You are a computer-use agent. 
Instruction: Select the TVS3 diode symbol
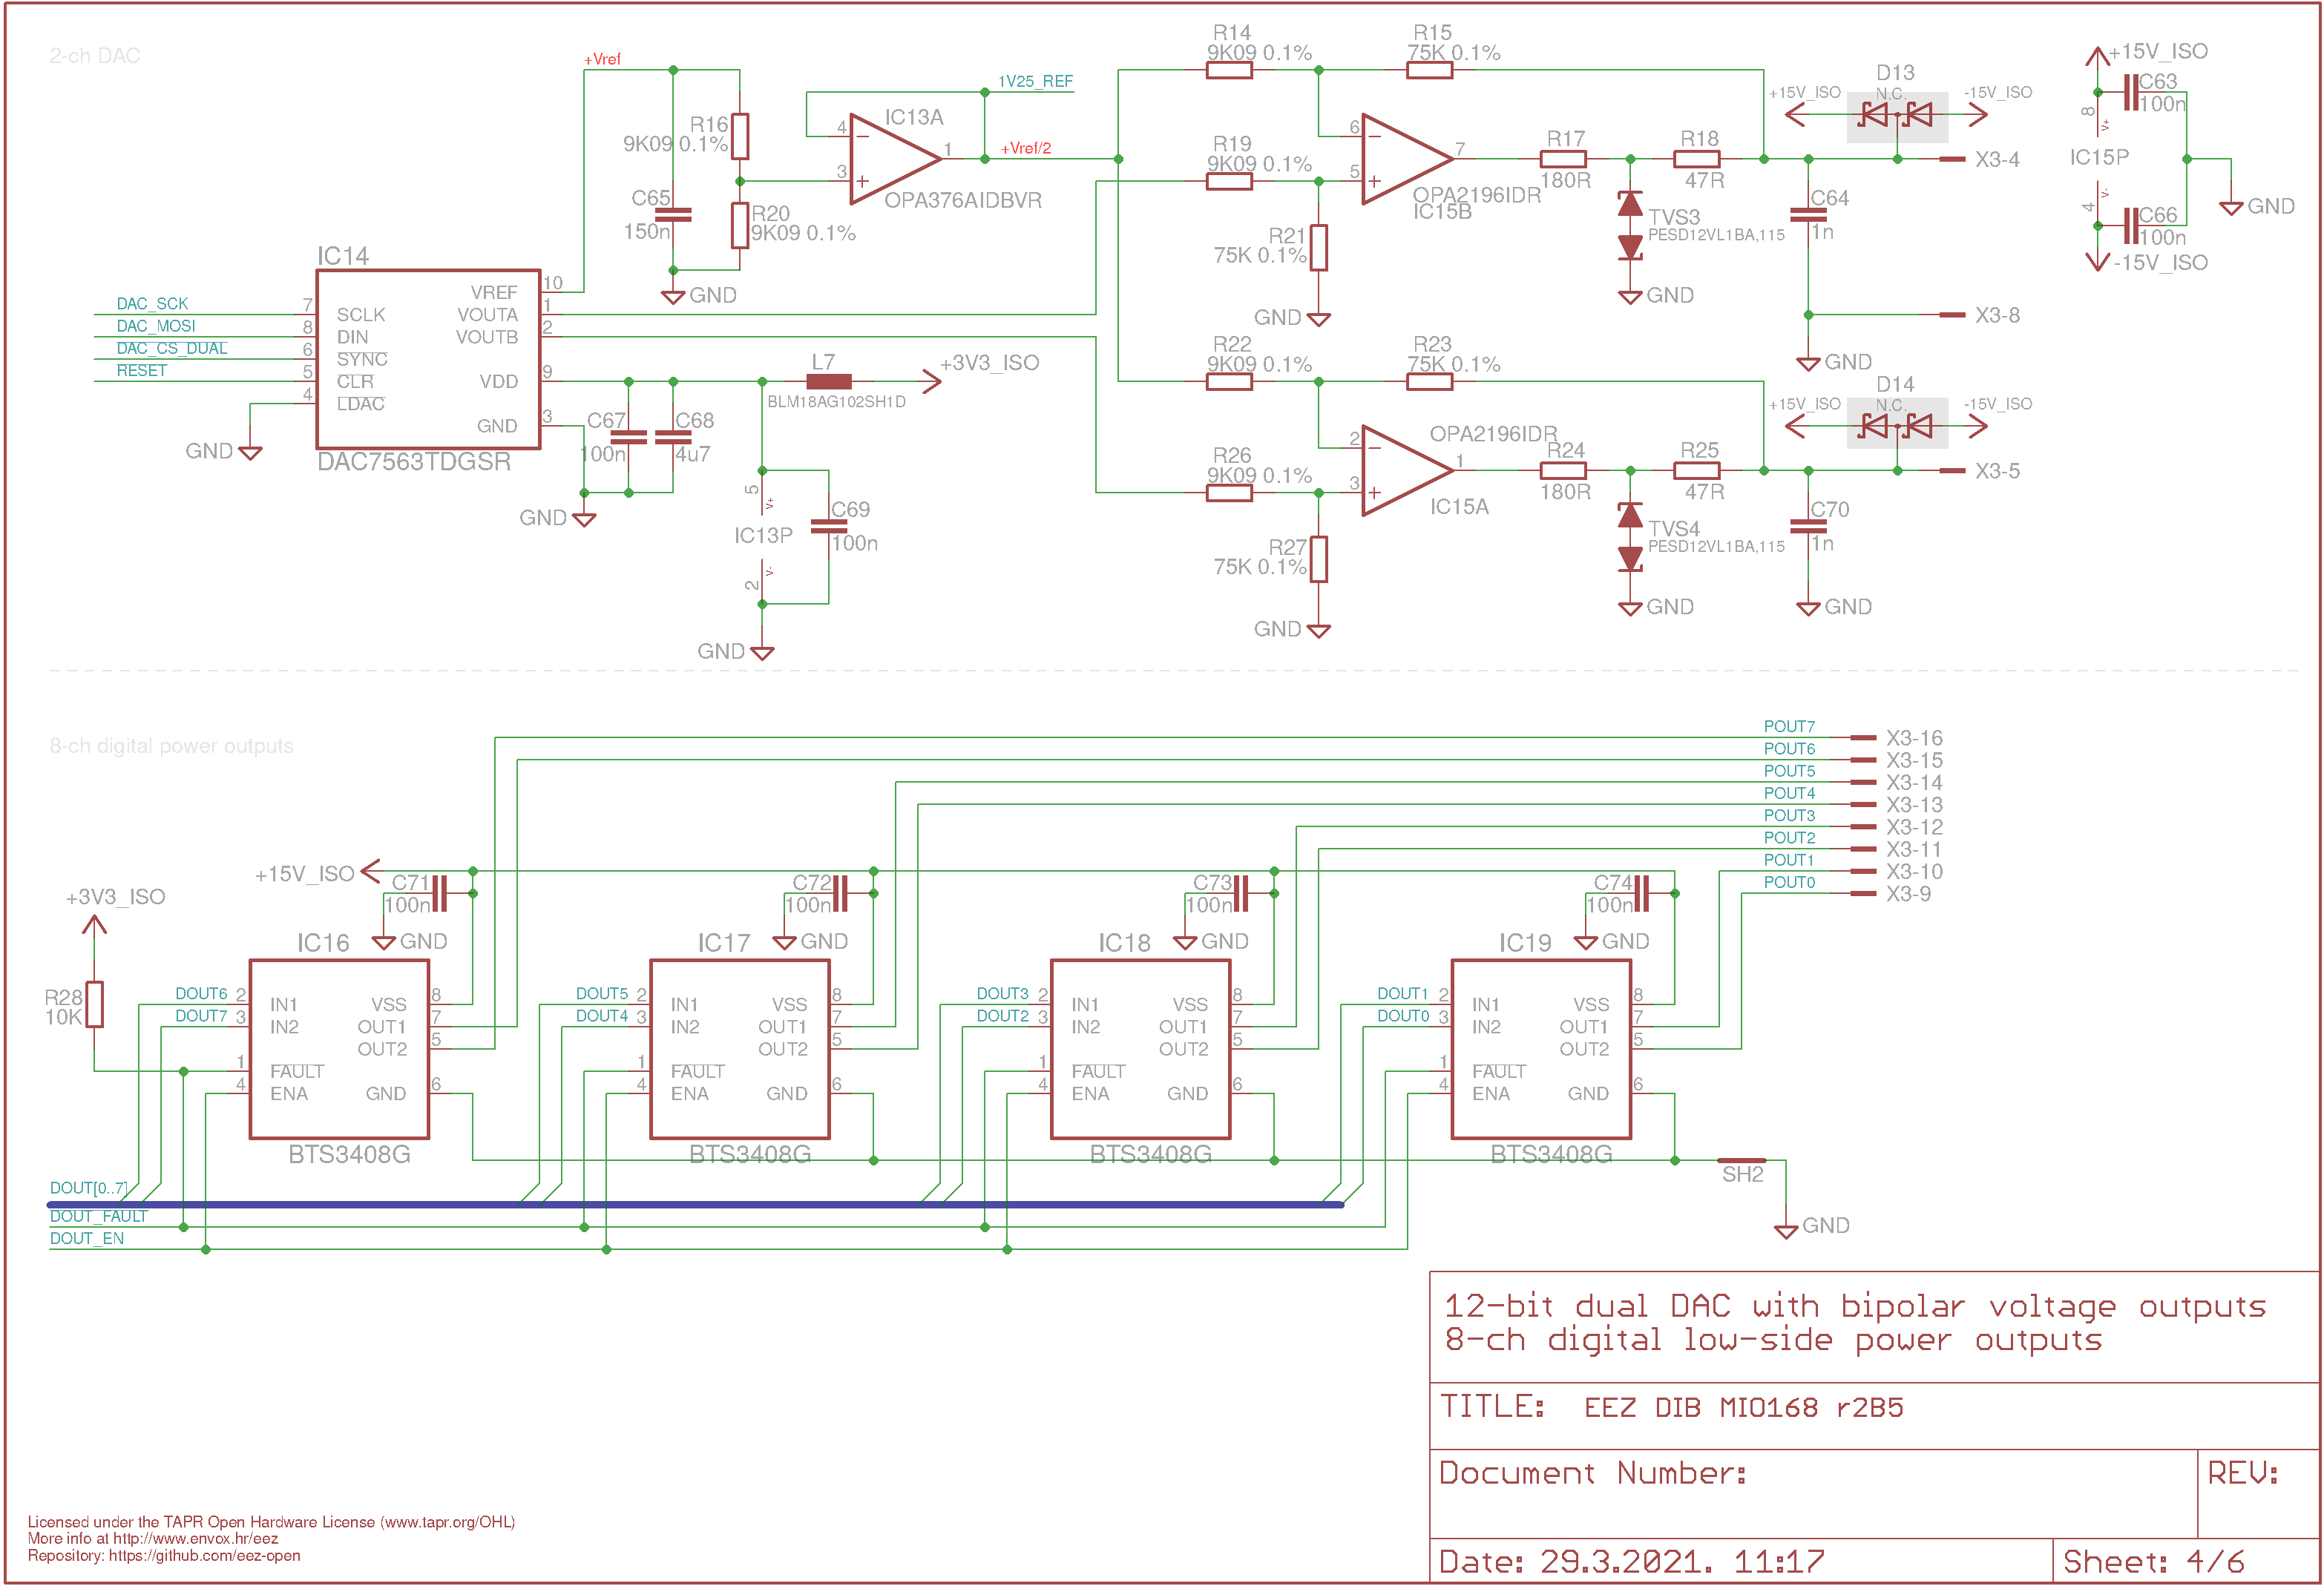click(1630, 226)
